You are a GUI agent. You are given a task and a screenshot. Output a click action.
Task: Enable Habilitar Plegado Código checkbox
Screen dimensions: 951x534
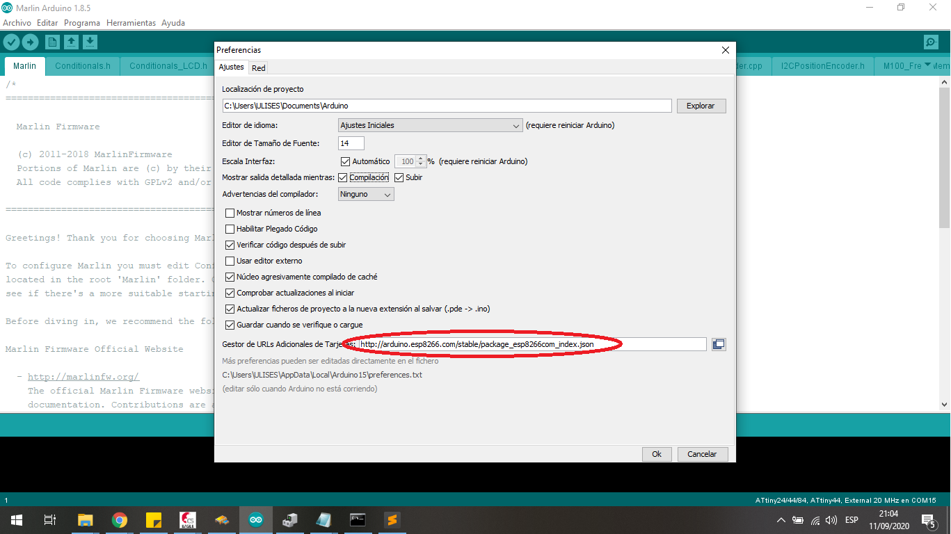230,229
